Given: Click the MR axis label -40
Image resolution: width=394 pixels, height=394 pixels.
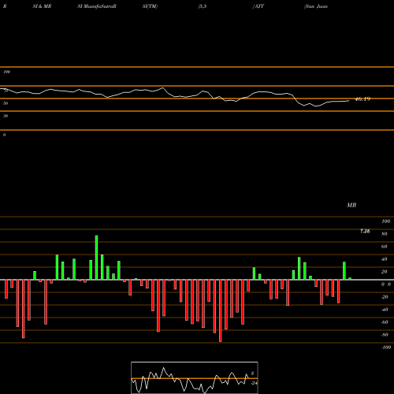Looking at the screenshot, I should pyautogui.click(x=385, y=310).
